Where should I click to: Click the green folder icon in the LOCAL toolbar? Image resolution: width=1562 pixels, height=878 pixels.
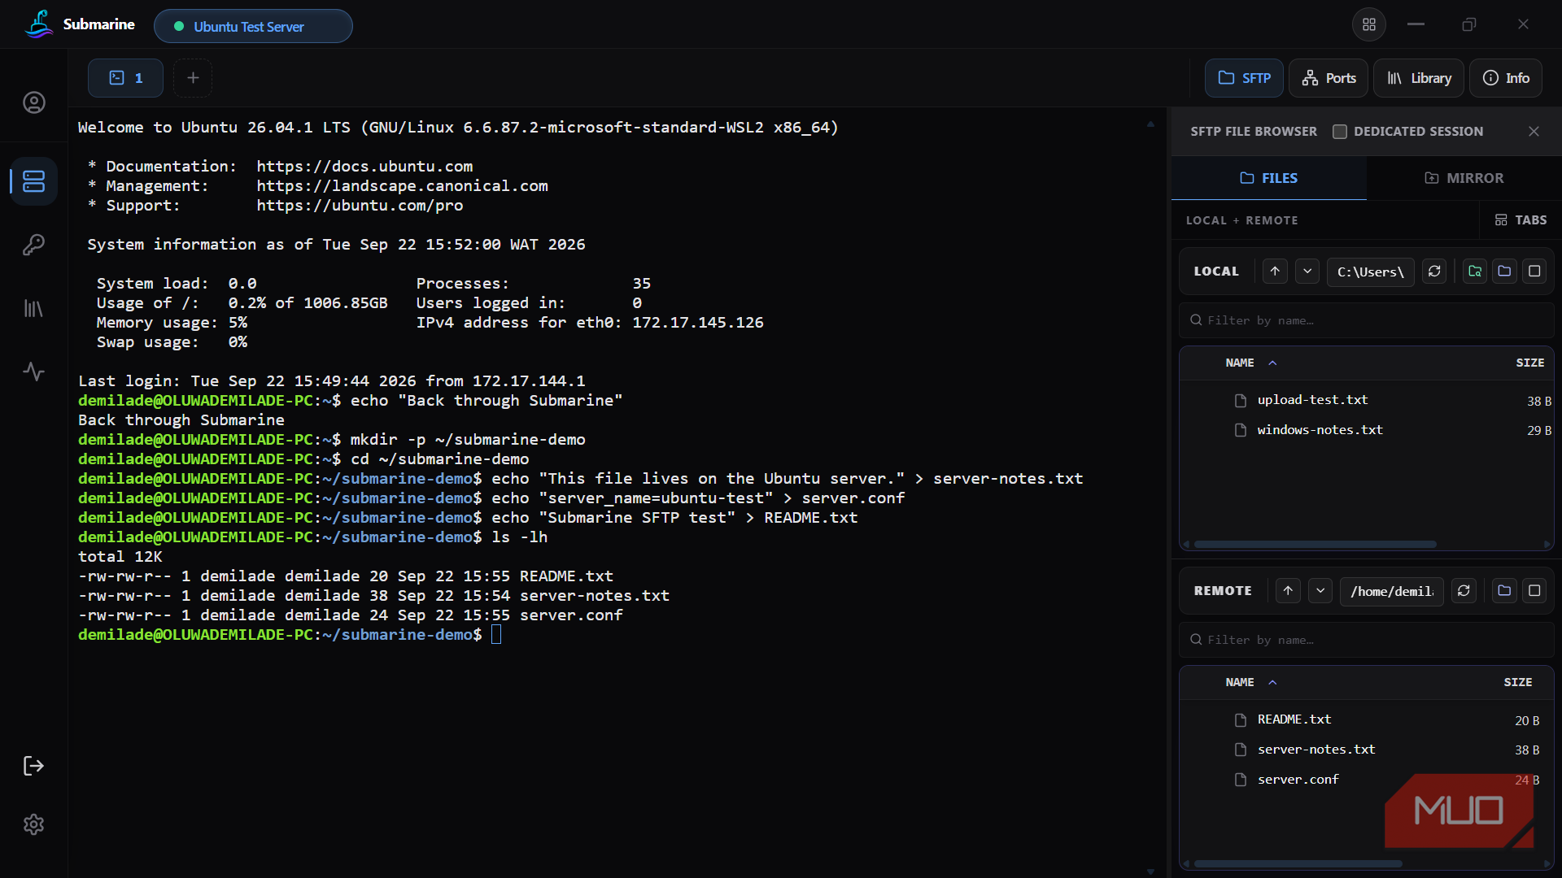pos(1475,271)
